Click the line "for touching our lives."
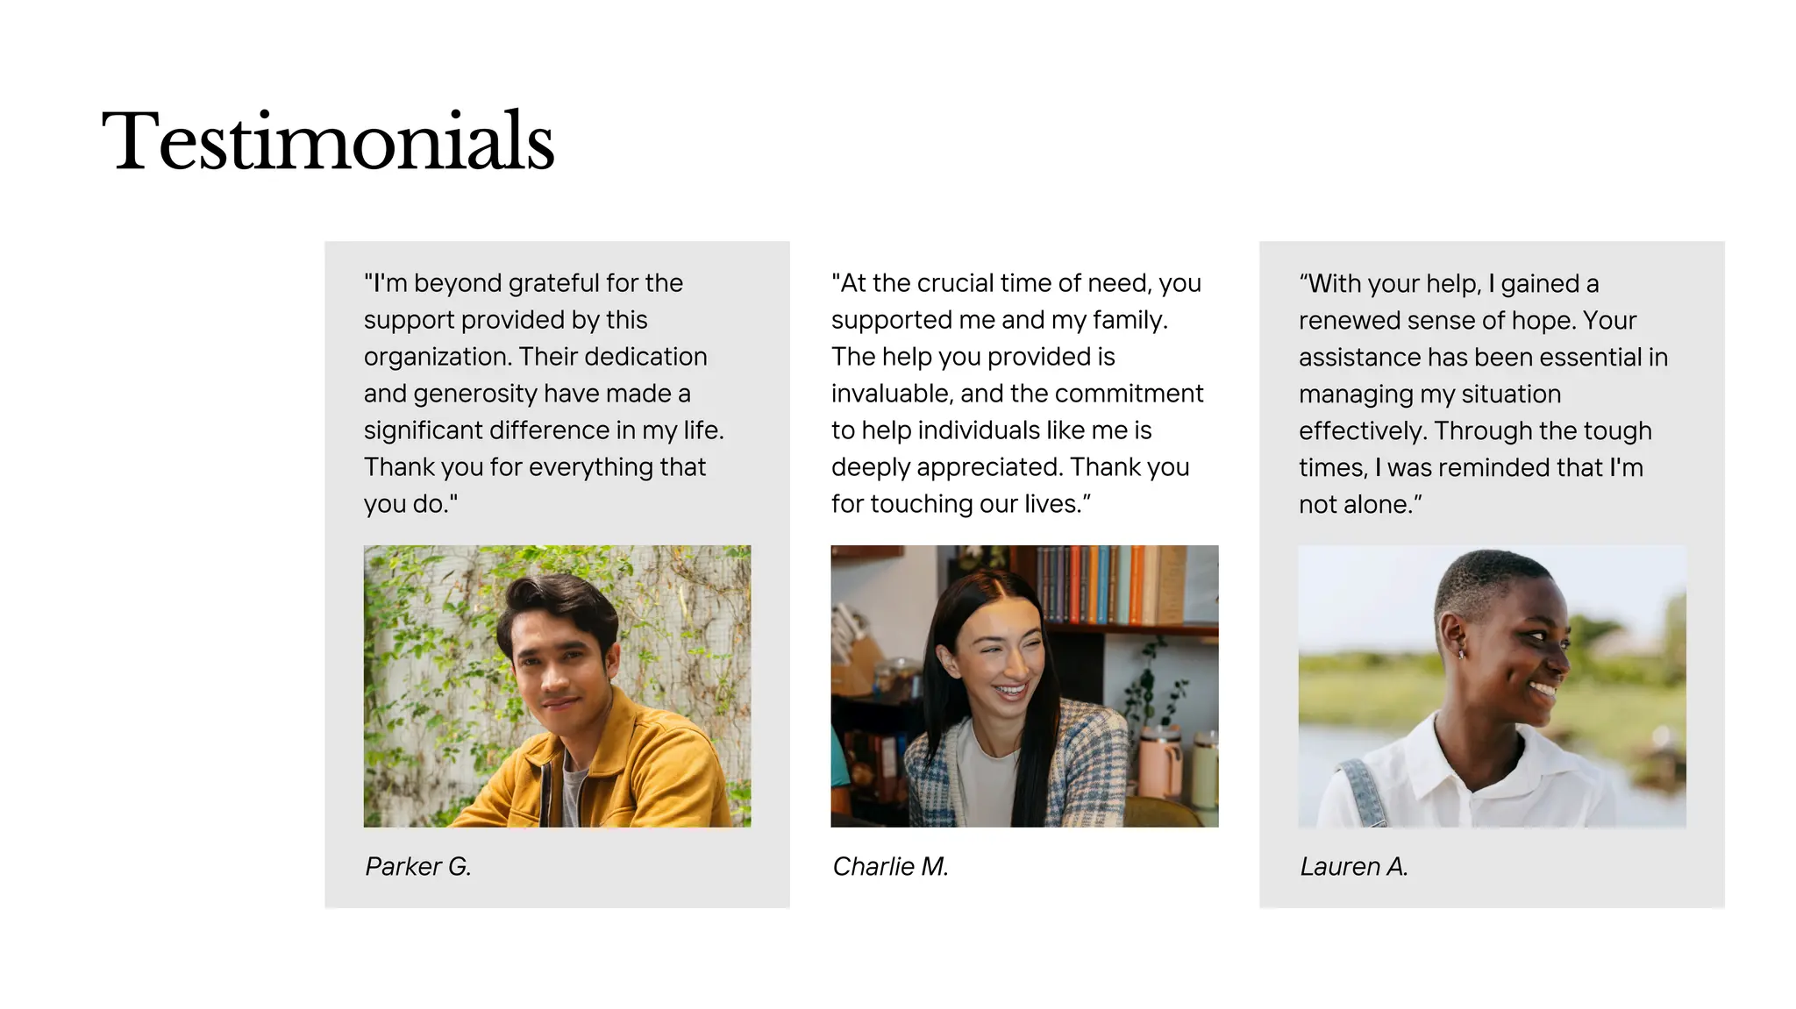 961,504
